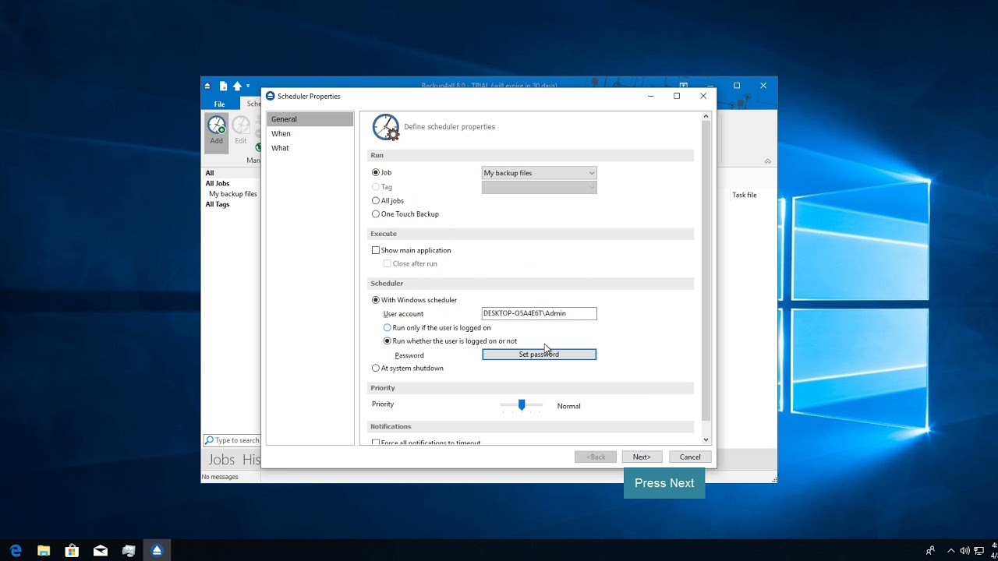
Task: Open the Mail app from the taskbar
Action: click(x=101, y=551)
